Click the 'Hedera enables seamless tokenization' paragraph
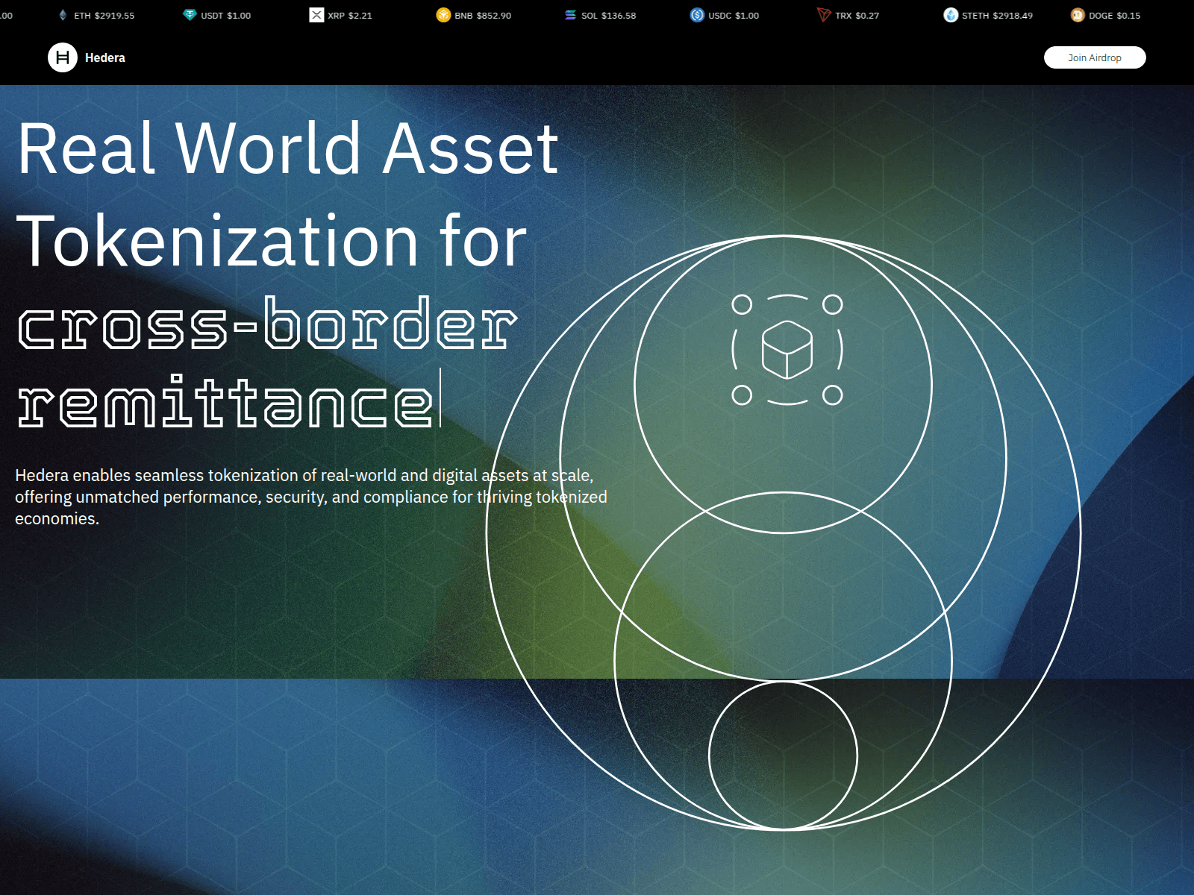The height and width of the screenshot is (895, 1194). point(311,497)
